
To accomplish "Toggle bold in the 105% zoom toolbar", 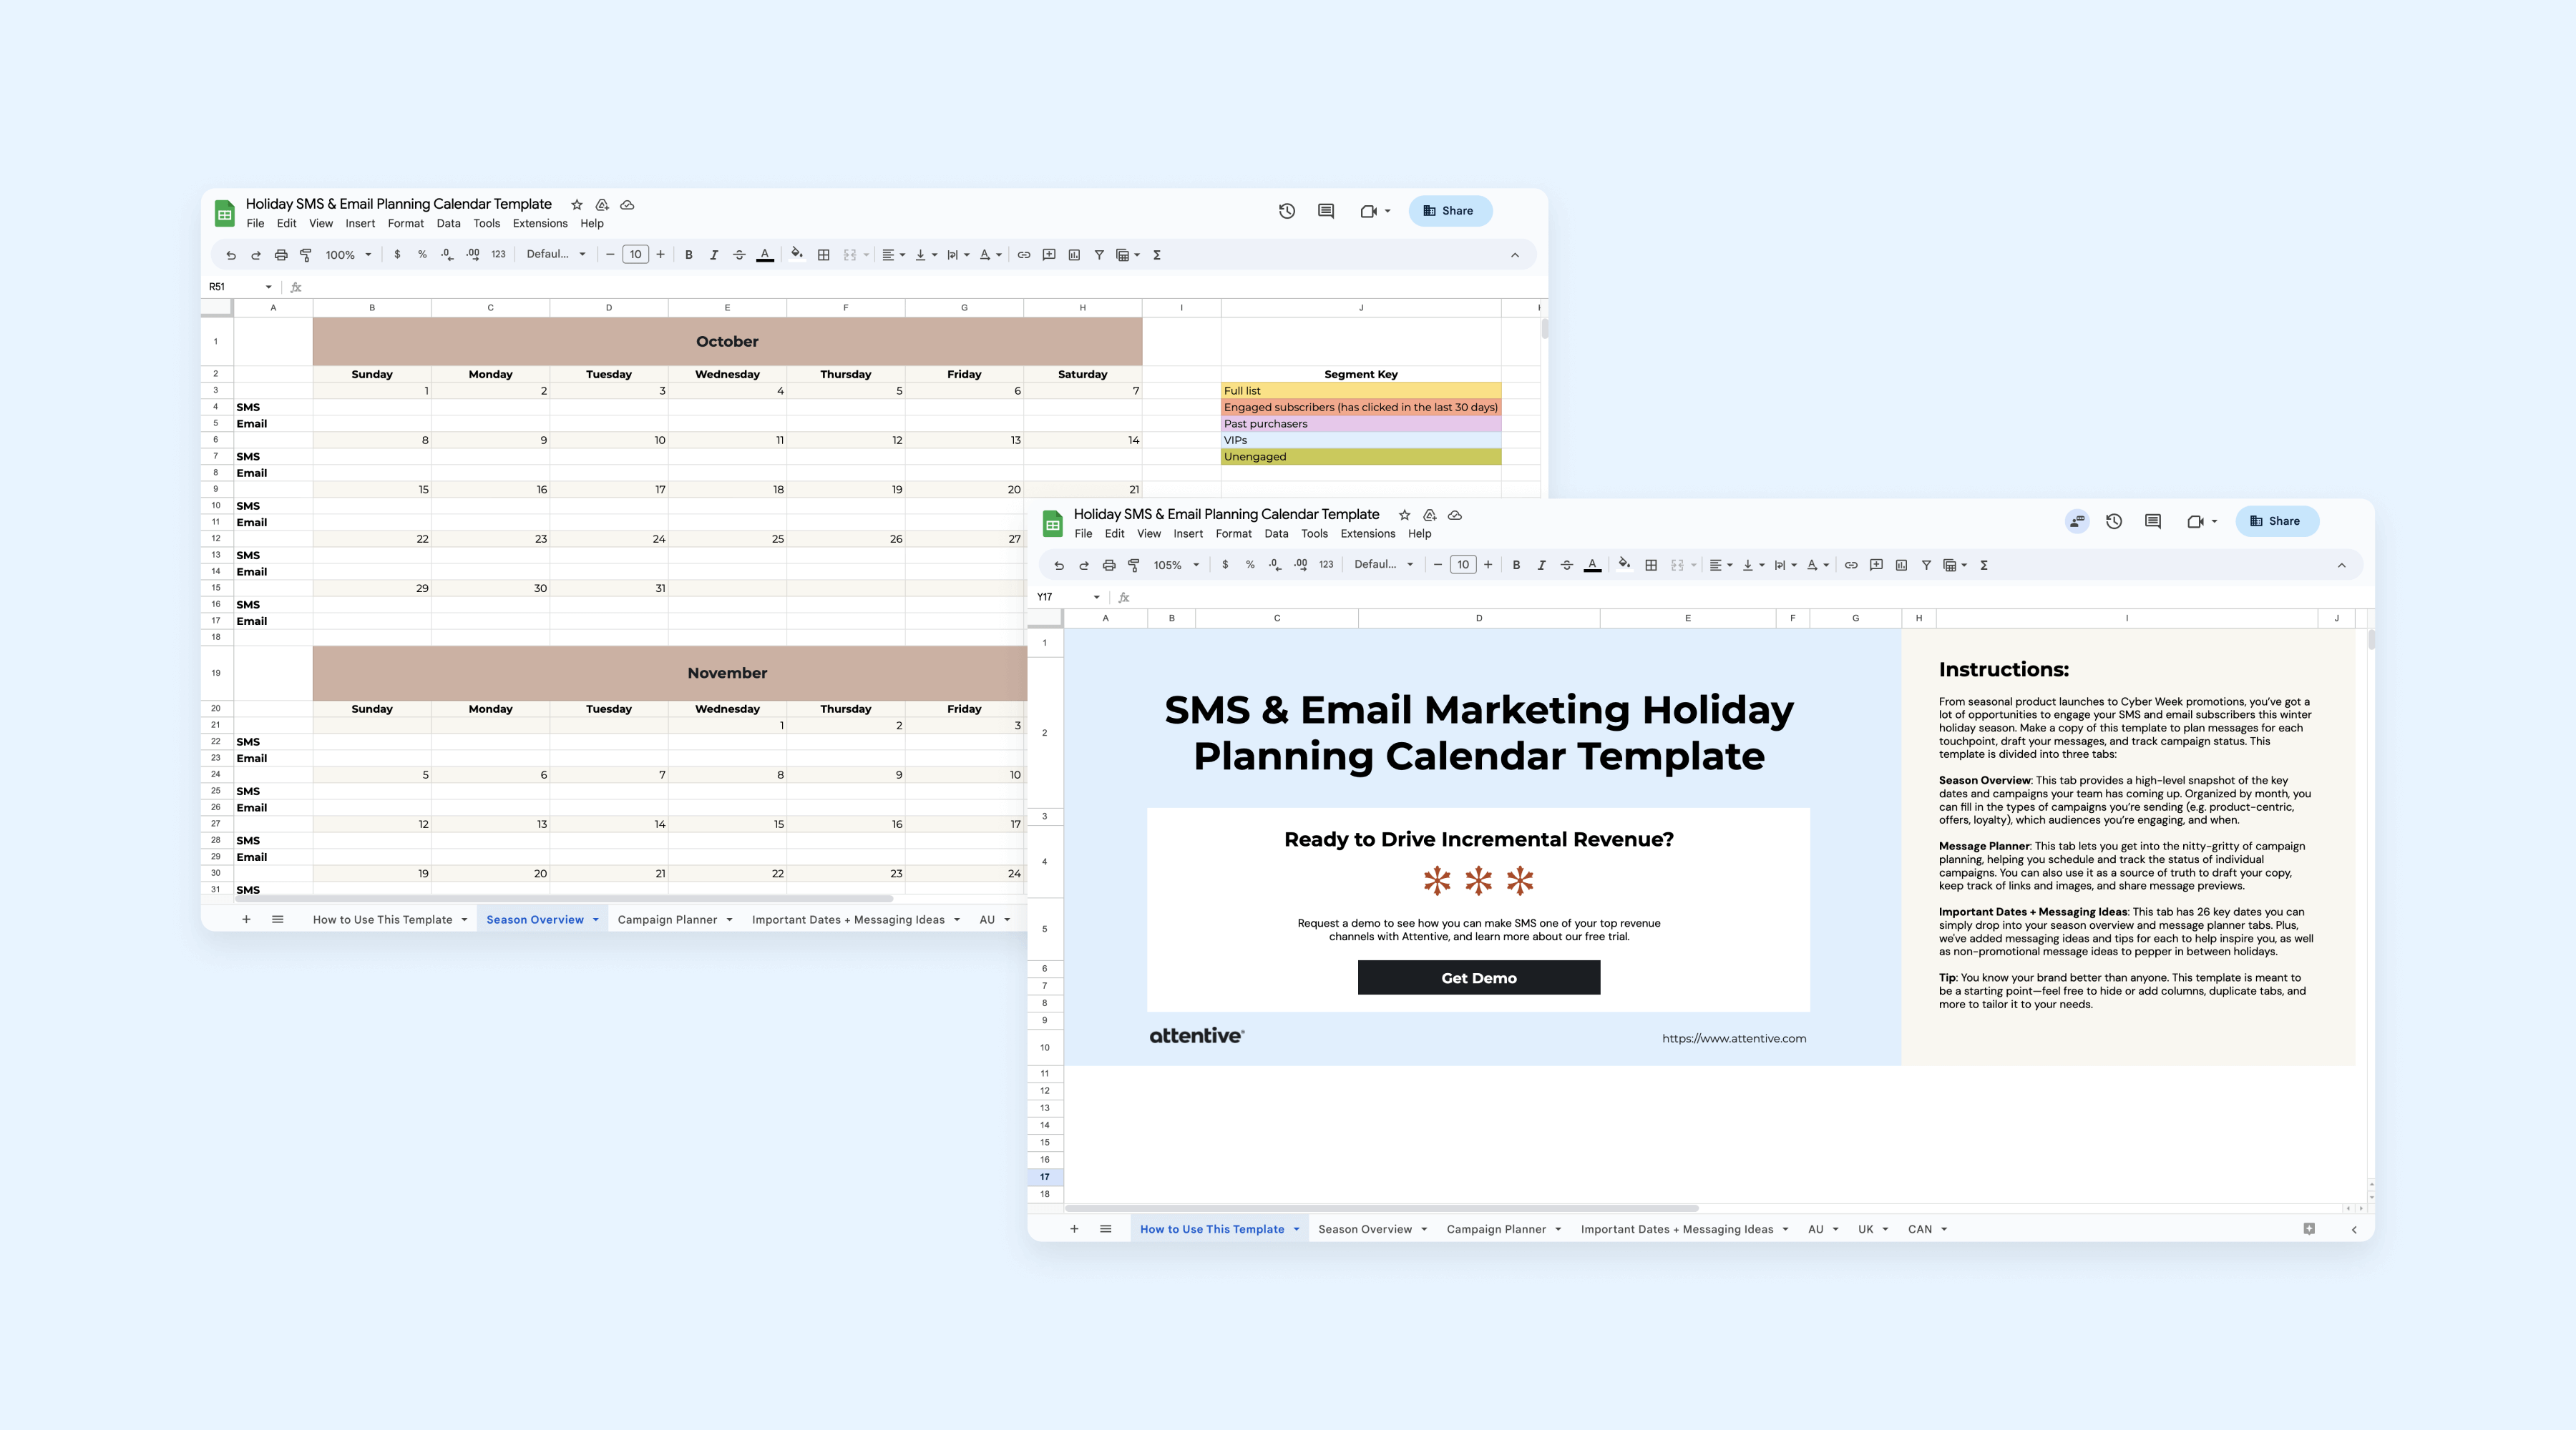I will [1516, 566].
